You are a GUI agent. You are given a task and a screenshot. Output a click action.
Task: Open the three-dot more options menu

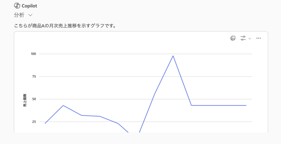tap(258, 38)
